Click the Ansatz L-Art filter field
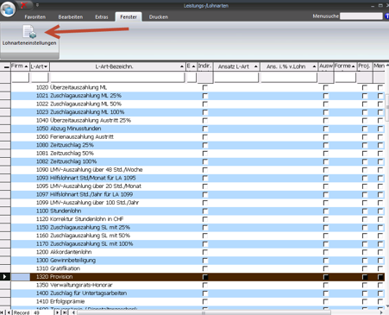389x315 pixels. coord(236,78)
